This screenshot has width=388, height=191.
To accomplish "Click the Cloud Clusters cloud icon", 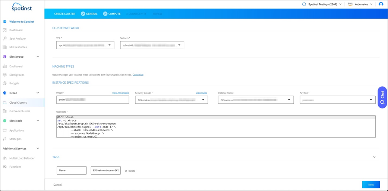I will click(x=4, y=103).
